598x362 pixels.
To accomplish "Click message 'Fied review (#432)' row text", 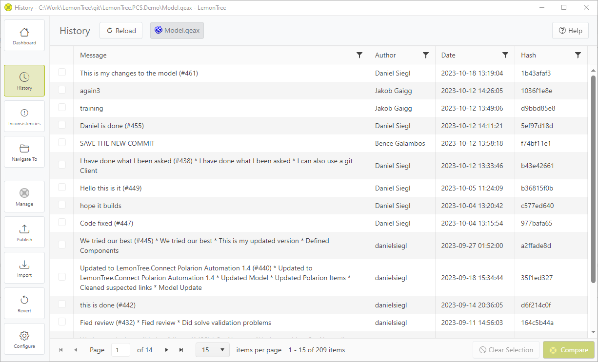I will (176, 323).
